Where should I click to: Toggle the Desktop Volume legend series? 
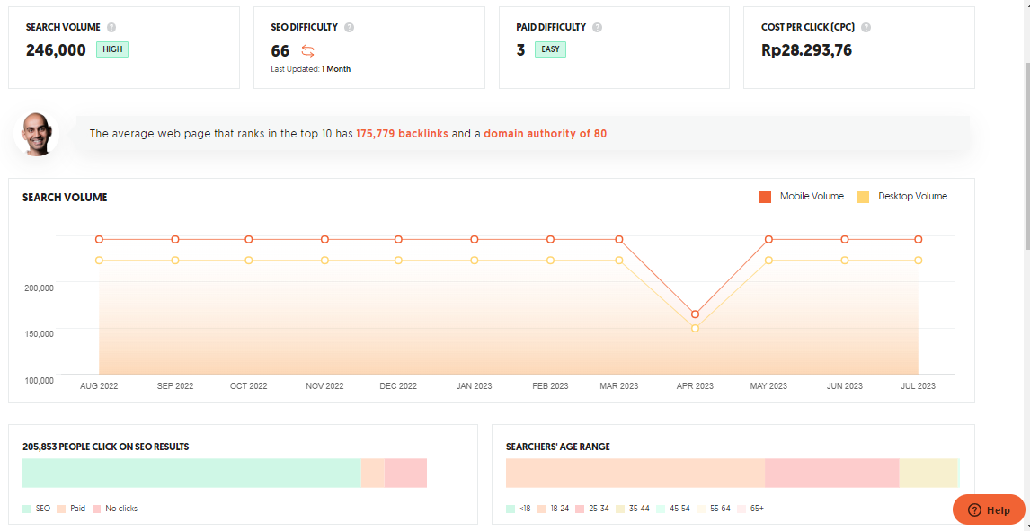902,196
